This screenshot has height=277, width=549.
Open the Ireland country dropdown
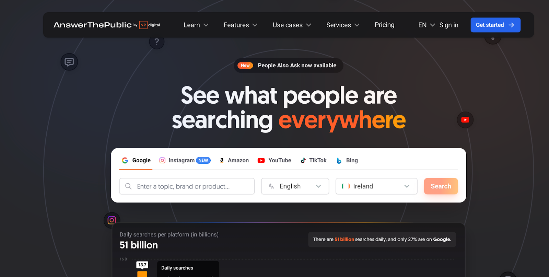[376, 186]
